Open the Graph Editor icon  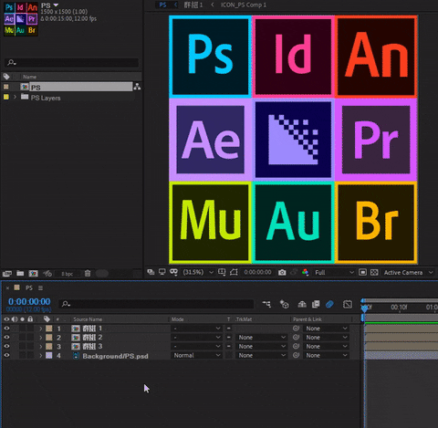tap(348, 304)
